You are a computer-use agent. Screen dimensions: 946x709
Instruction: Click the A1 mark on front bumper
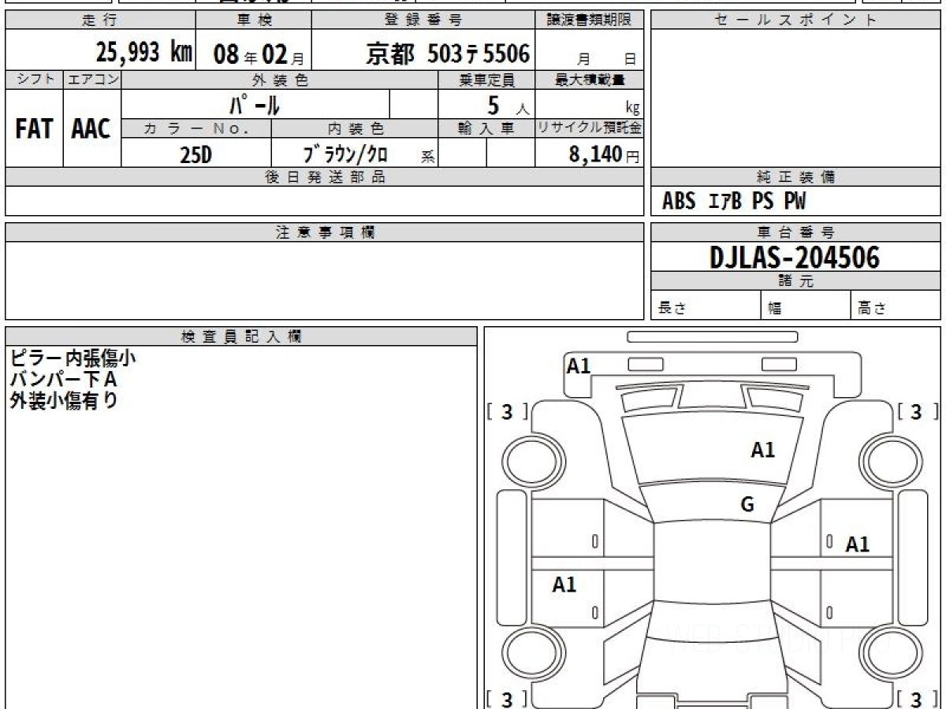pos(579,366)
